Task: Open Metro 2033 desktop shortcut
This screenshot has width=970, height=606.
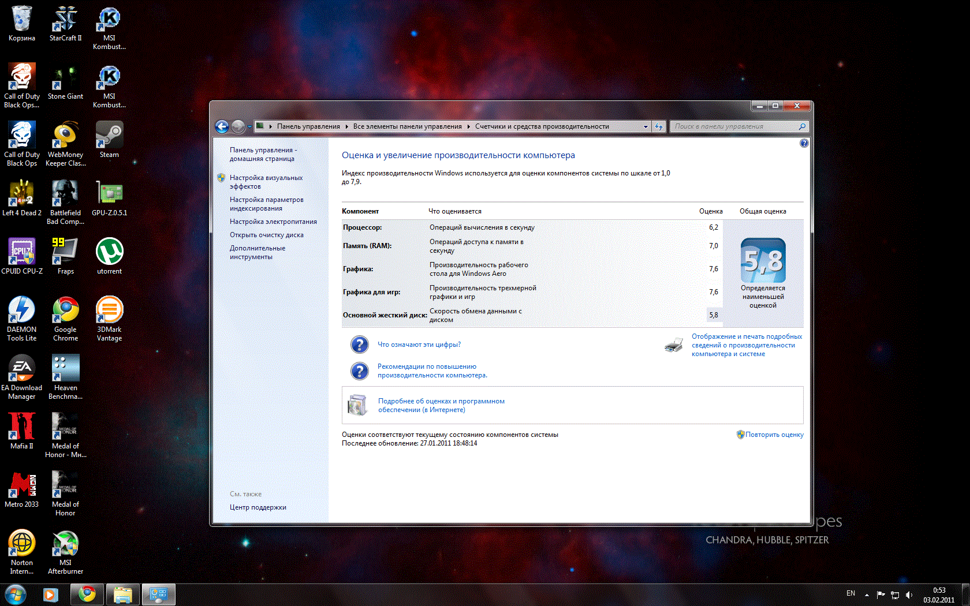Action: 21,489
